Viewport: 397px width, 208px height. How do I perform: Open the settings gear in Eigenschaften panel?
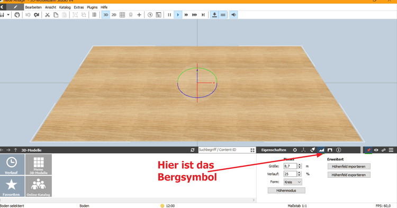click(295, 150)
